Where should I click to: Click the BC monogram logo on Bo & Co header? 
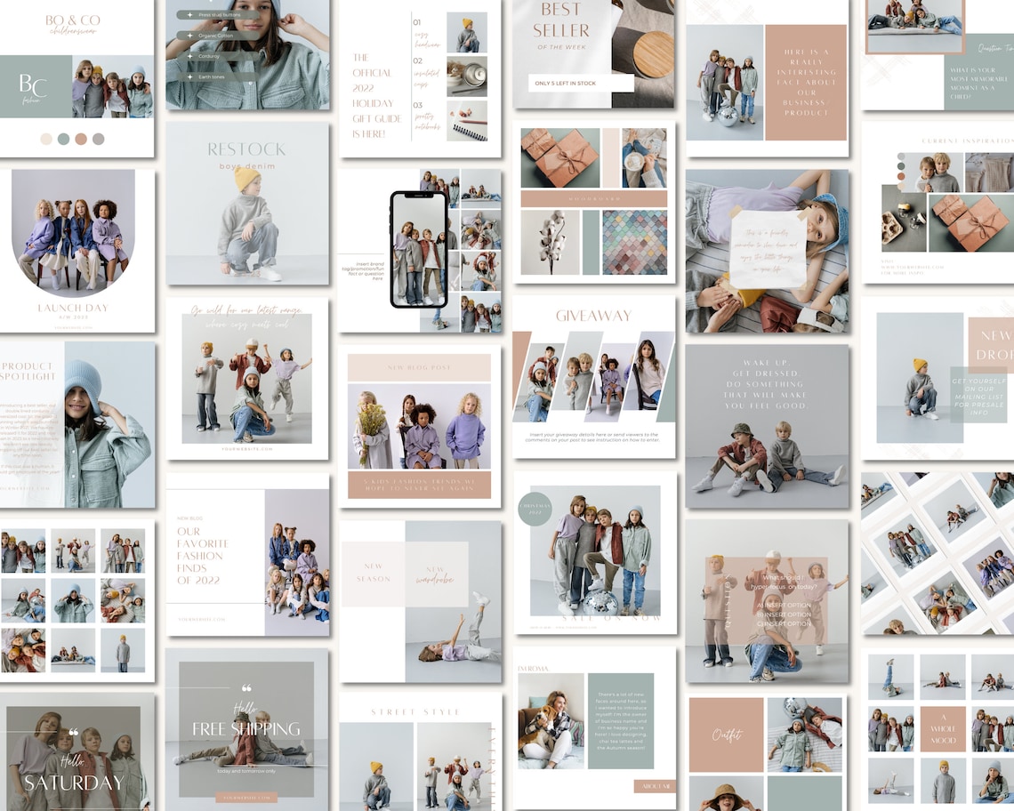[32, 87]
